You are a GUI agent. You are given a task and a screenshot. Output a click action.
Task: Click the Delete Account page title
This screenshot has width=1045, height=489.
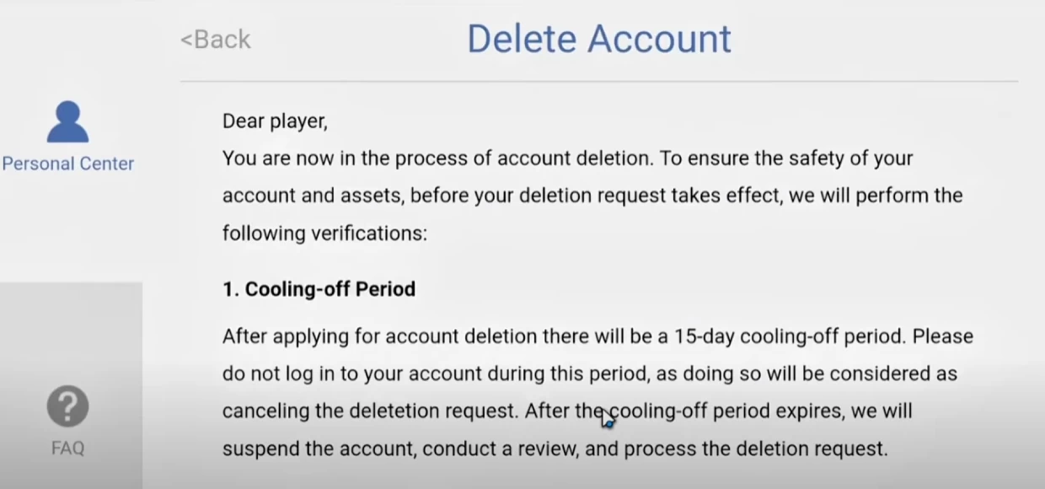coord(599,39)
